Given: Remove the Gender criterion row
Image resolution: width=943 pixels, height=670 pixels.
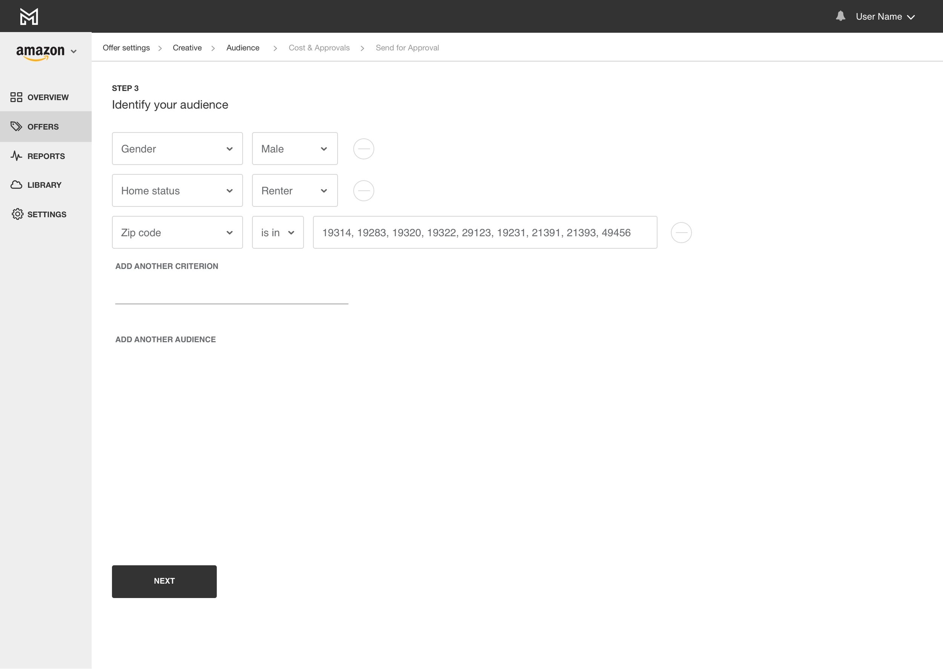Looking at the screenshot, I should click(x=363, y=149).
